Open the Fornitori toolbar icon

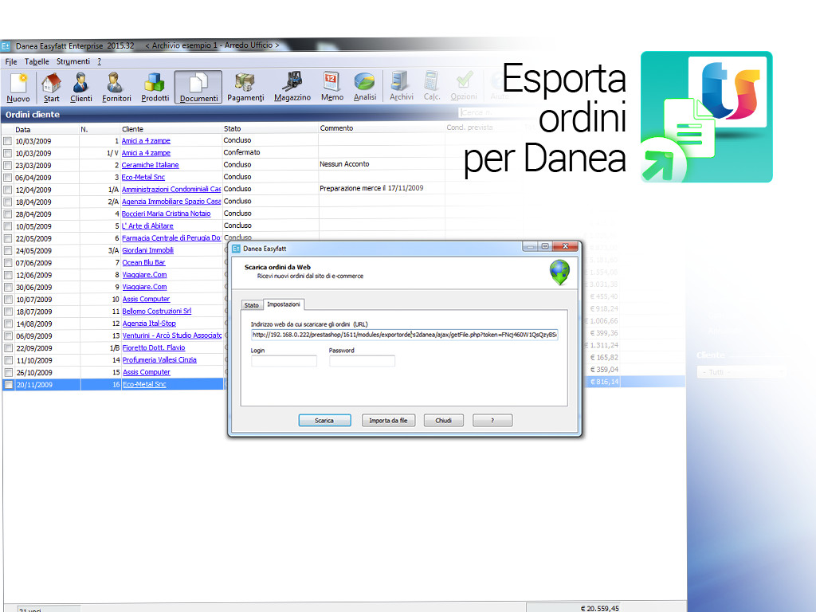116,87
